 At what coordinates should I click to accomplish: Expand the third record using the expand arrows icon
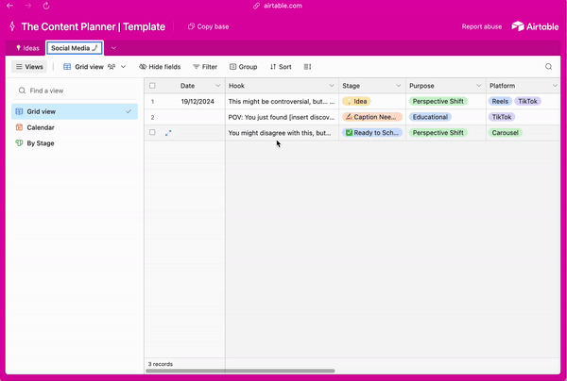tap(168, 133)
